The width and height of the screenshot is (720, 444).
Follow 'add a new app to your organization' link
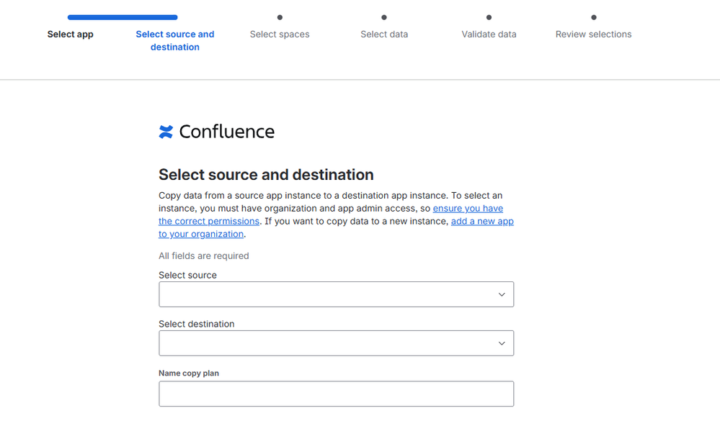pos(481,222)
